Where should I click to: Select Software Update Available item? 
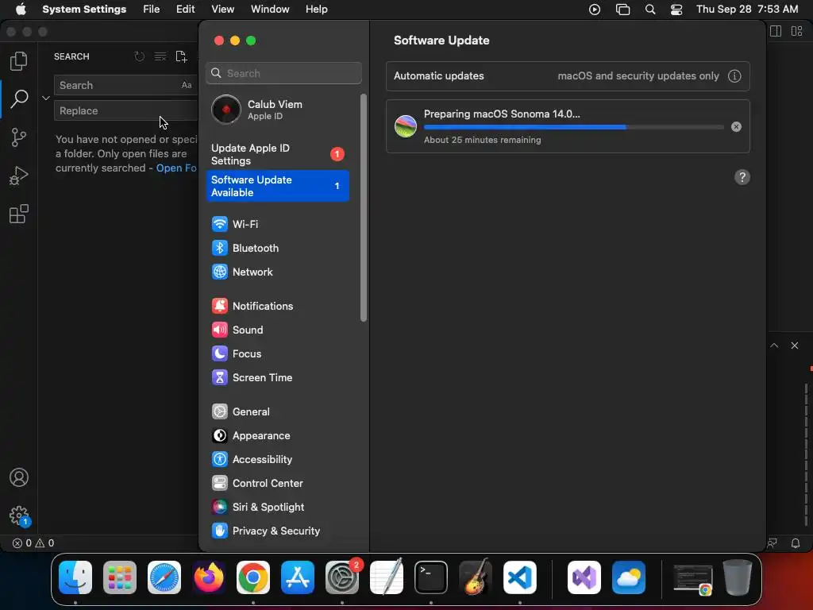click(x=278, y=186)
